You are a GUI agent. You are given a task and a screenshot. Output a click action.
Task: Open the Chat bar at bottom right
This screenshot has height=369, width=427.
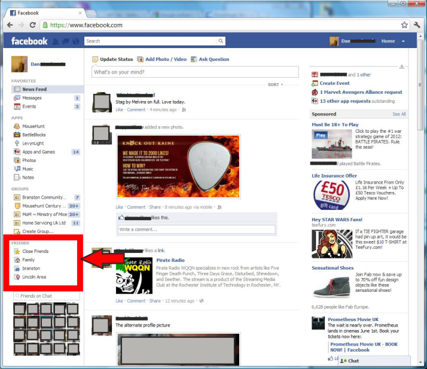point(374,361)
